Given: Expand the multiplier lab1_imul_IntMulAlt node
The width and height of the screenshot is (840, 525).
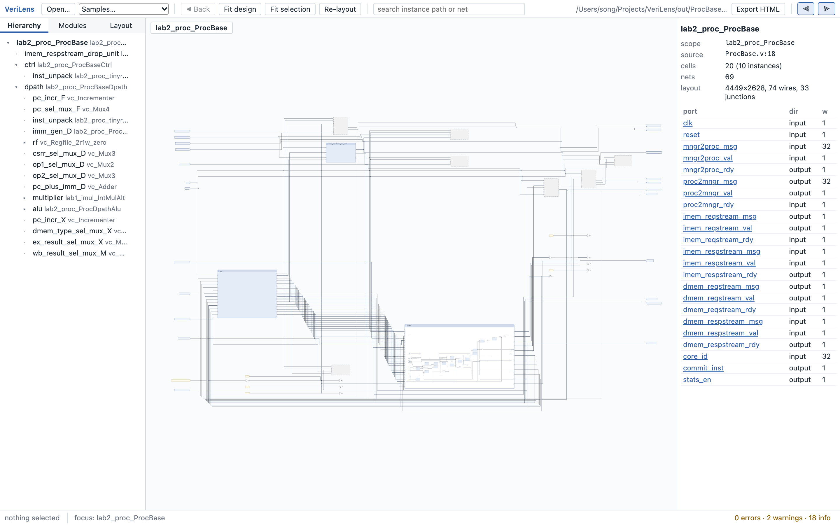Looking at the screenshot, I should click(x=24, y=198).
